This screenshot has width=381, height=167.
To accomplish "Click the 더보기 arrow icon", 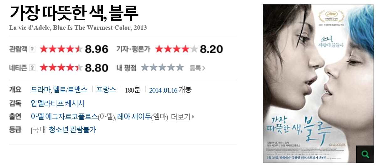I will tap(193, 117).
